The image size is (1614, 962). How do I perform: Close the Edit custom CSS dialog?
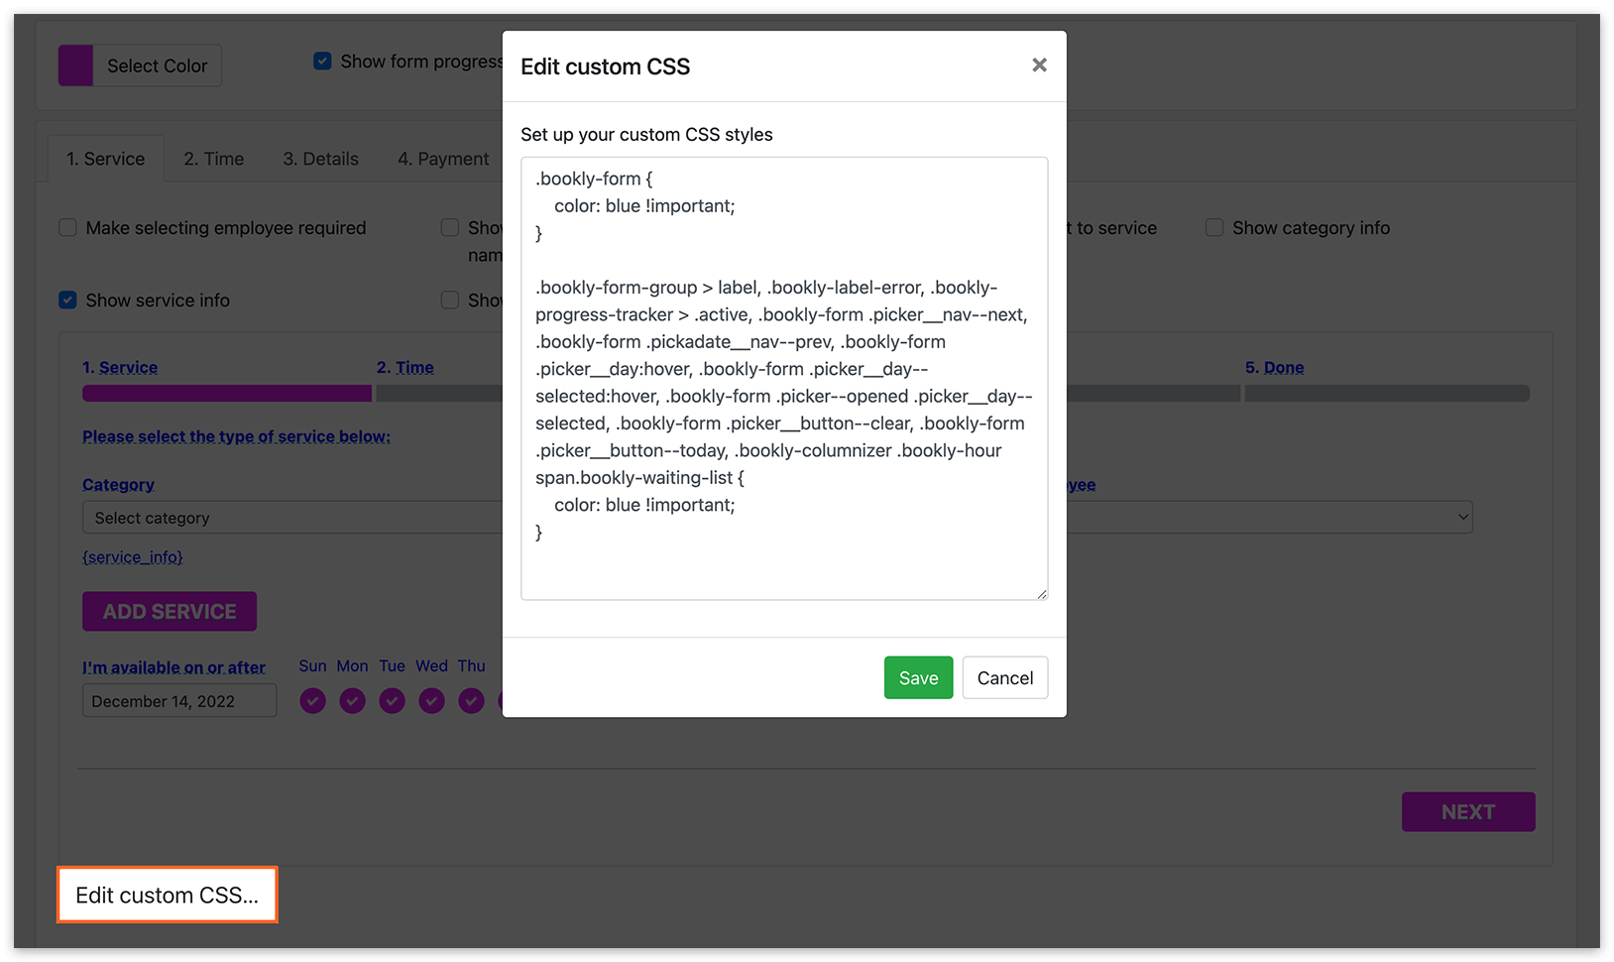(x=1039, y=64)
